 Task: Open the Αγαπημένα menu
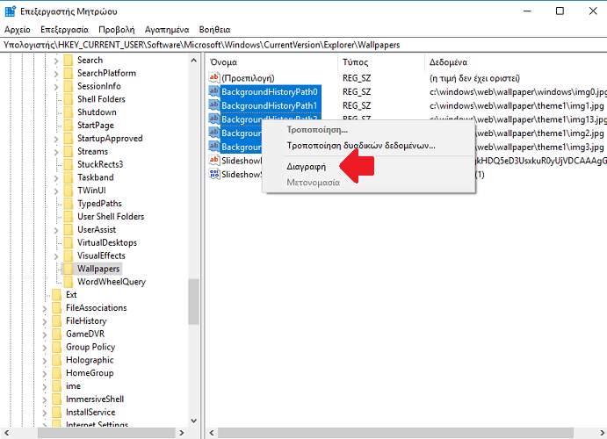[166, 29]
